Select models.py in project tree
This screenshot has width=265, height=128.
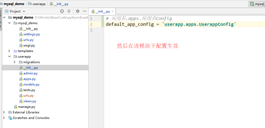click(x=31, y=84)
